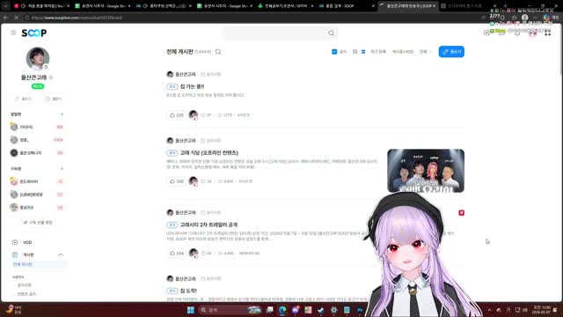Click the 게시판 sidebar menu item
The width and height of the screenshot is (563, 317).
tap(28, 254)
